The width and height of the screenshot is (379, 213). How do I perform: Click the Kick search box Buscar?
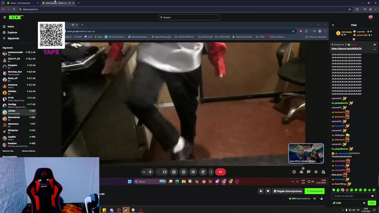[189, 17]
